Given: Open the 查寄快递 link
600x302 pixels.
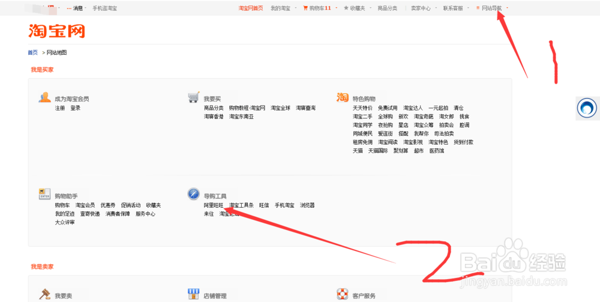Looking at the screenshot, I should 90,214.
